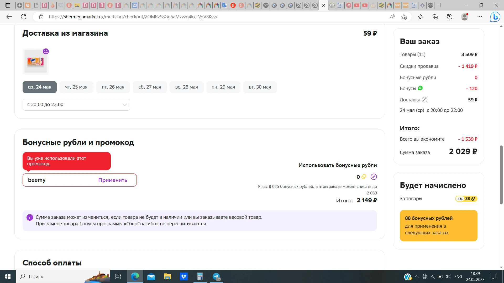Viewport: 504px width, 283px height.
Task: Show hidden system tray icons
Action: coord(417,276)
